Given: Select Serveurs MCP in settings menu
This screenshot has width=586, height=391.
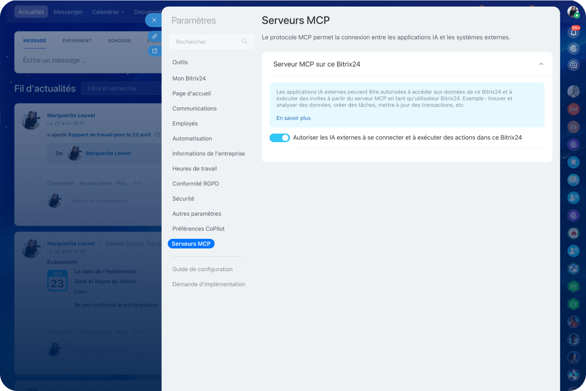Looking at the screenshot, I should pos(191,244).
